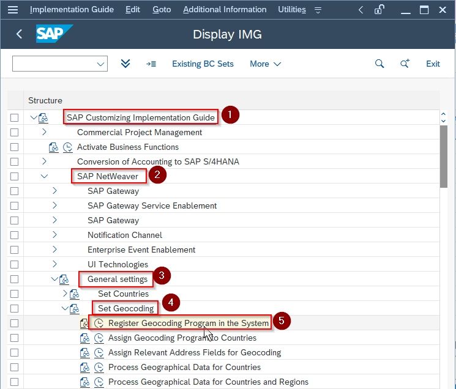Expand Conversion of Accounting to SAP S/4HANA

pos(44,161)
